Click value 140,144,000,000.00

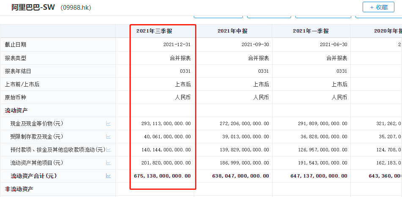point(166,150)
